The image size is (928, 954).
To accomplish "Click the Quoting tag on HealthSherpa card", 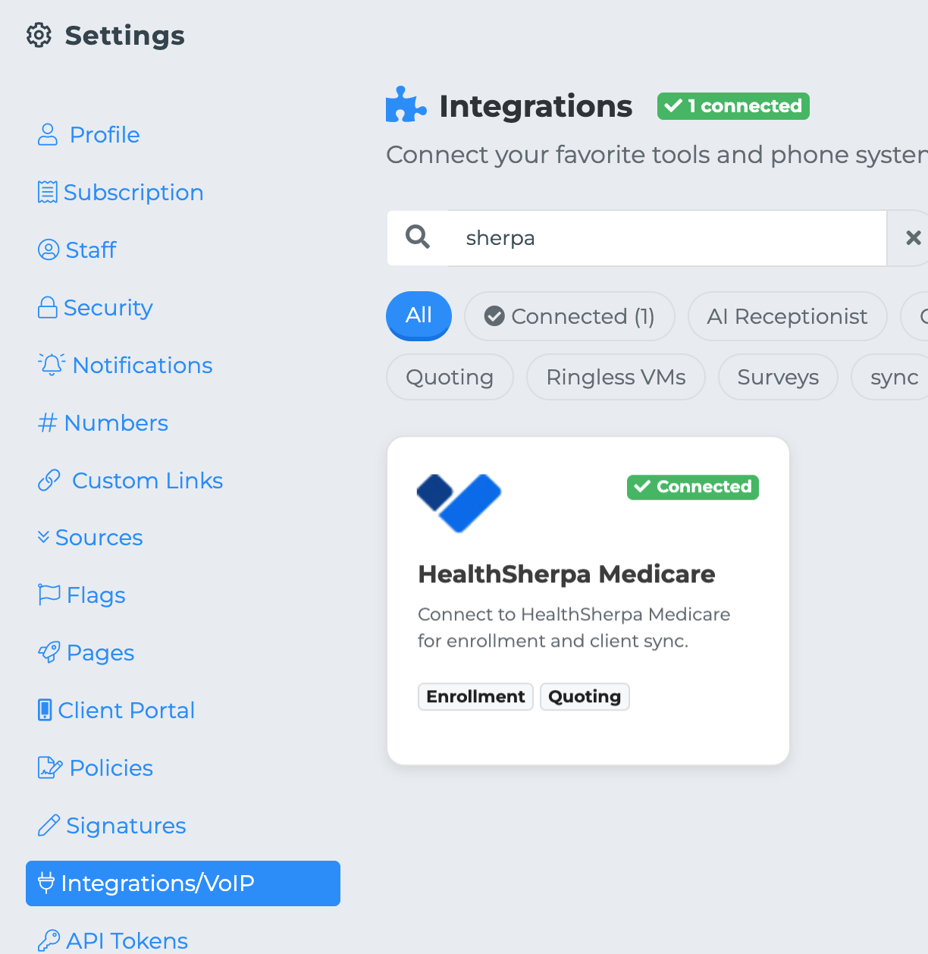I will 585,697.
